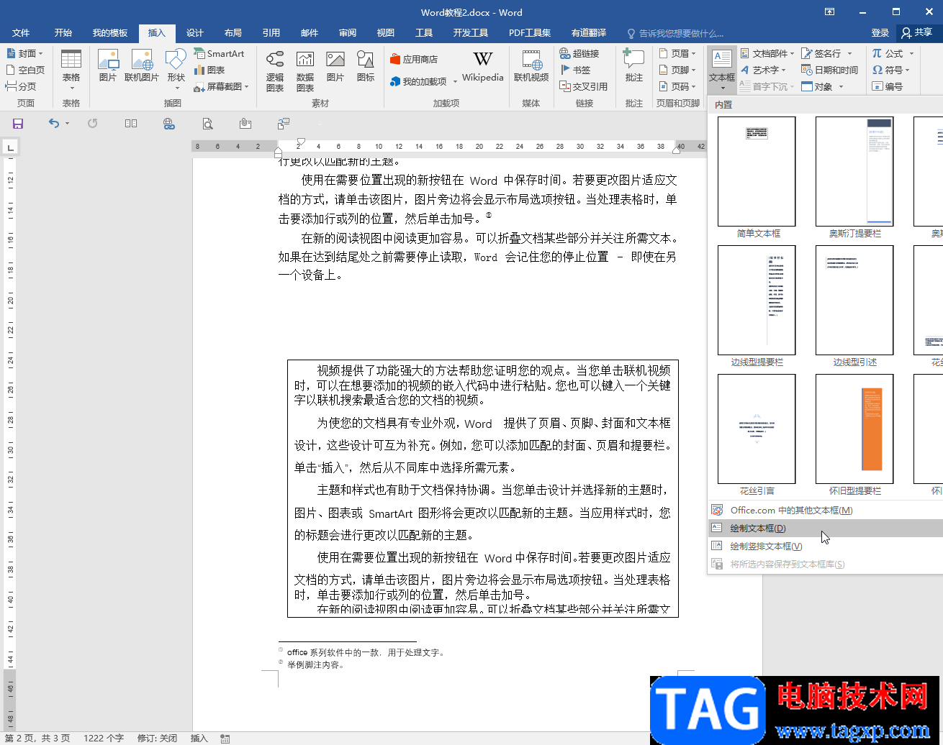Choose 绘制竖排文本框(V) vertical text box
The width and height of the screenshot is (943, 745).
pyautogui.click(x=826, y=546)
